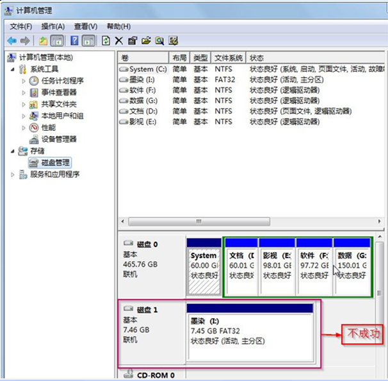Image resolution: width=388 pixels, height=381 pixels.
Task: Click the Delete X toolbar icon
Action: tap(118, 40)
